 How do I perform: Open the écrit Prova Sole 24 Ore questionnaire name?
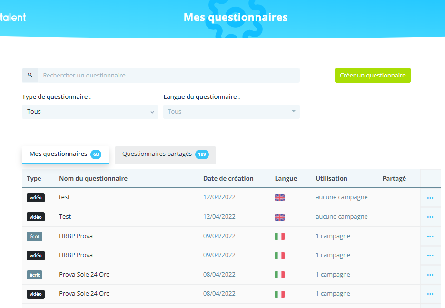pyautogui.click(x=84, y=275)
